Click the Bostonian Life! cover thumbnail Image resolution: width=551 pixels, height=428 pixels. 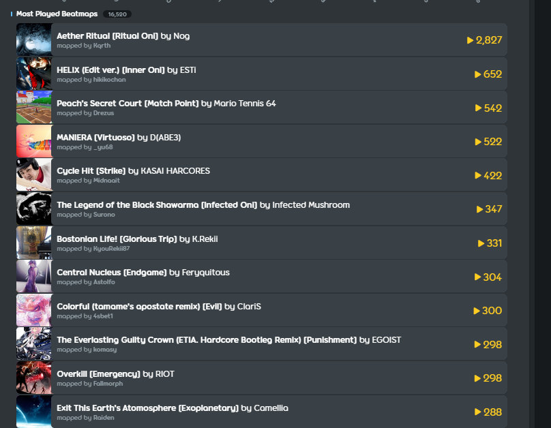pyautogui.click(x=34, y=243)
